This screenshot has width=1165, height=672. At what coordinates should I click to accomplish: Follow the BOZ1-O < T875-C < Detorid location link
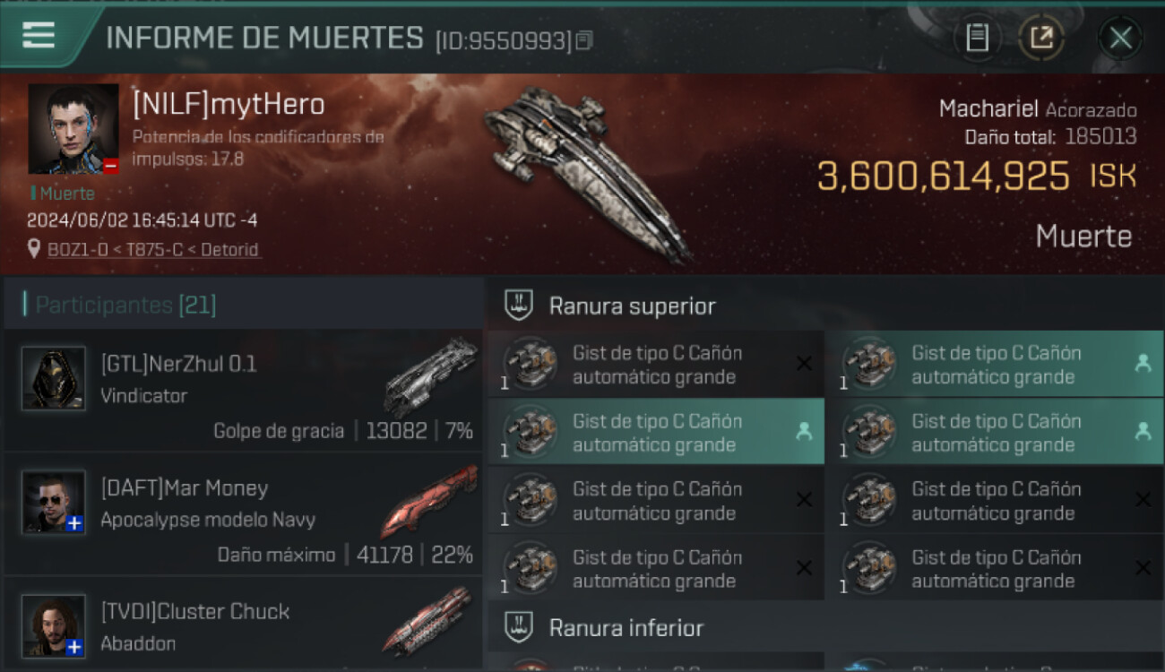154,250
